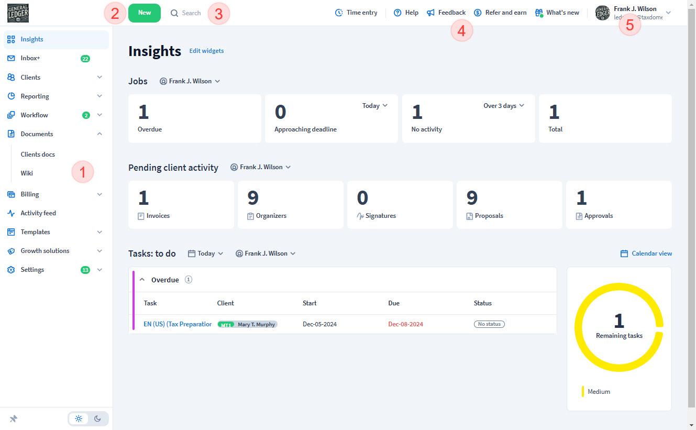This screenshot has height=430, width=696.
Task: Select Clients docs in the sidebar
Action: [38, 155]
